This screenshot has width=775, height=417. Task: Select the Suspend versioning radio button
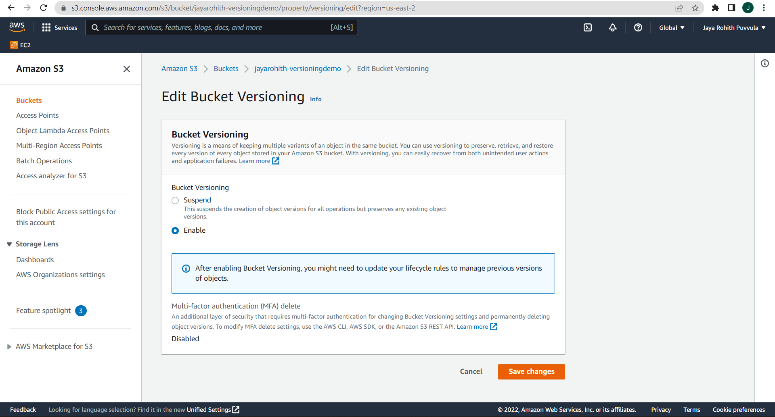coord(175,200)
